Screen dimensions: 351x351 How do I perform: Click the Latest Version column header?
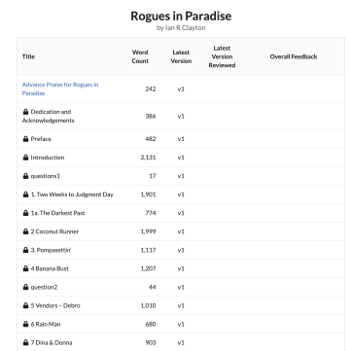[x=181, y=56]
